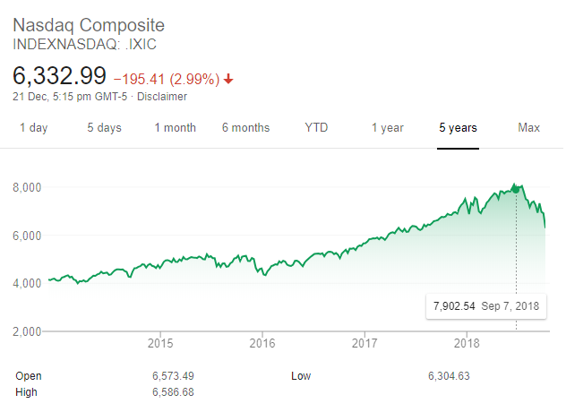Switch chart to 1 year
This screenshot has width=566, height=412.
[x=388, y=128]
